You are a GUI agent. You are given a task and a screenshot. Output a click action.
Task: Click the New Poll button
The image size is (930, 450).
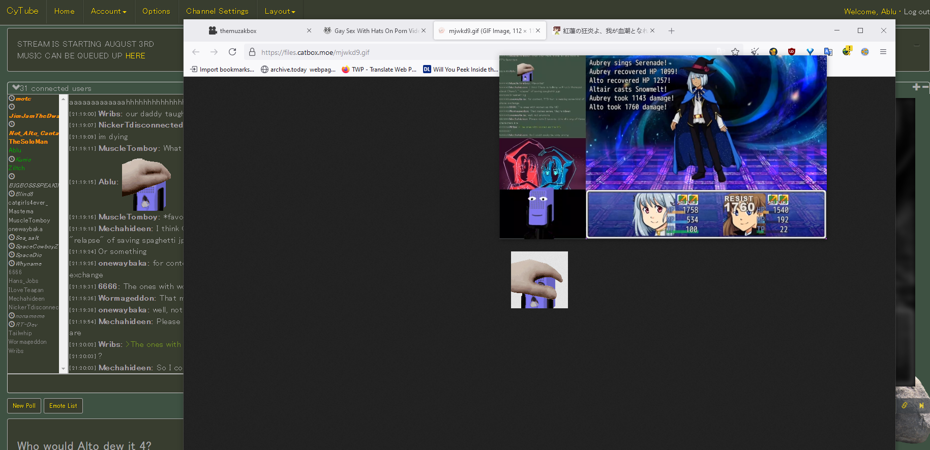[x=24, y=406]
